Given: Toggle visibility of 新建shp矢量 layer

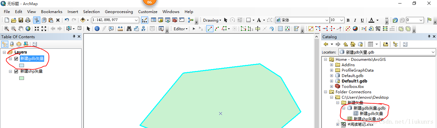Looking at the screenshot, I should pyautogui.click(x=16, y=71).
